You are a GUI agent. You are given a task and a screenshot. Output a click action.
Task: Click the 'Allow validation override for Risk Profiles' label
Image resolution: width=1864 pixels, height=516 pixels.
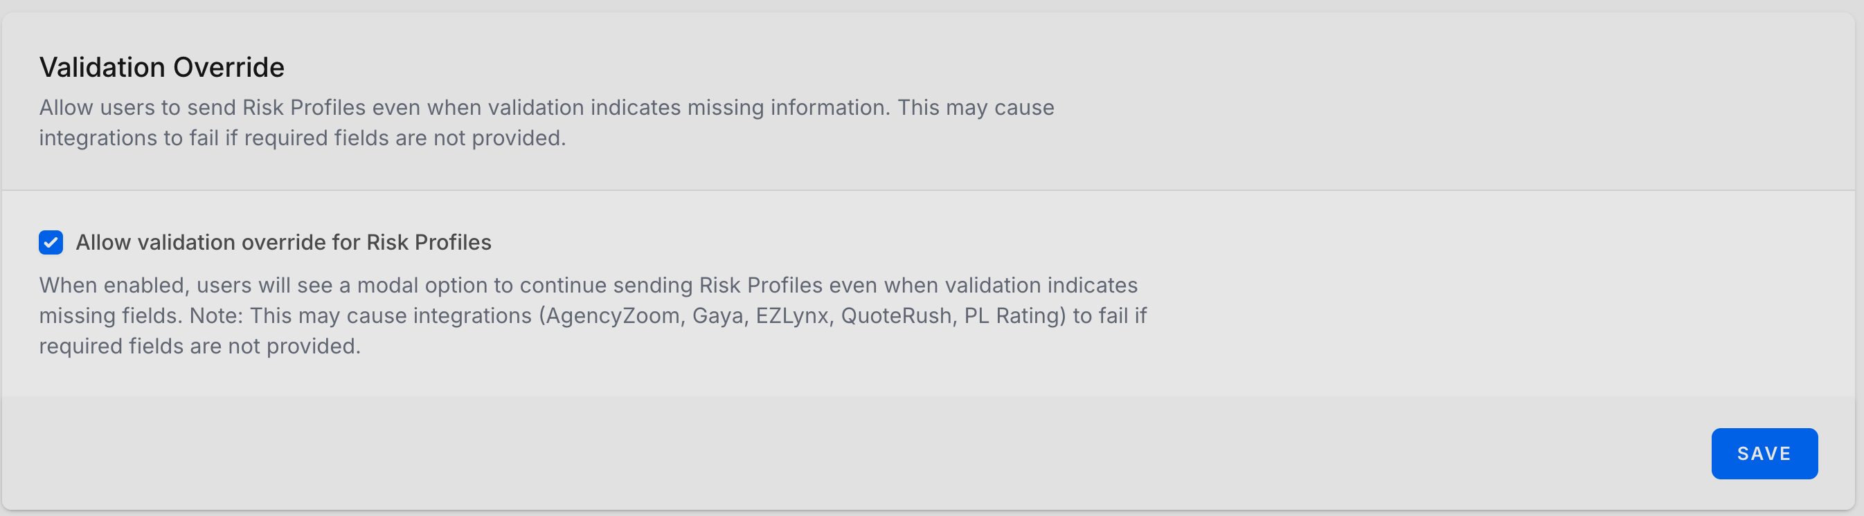tap(283, 242)
